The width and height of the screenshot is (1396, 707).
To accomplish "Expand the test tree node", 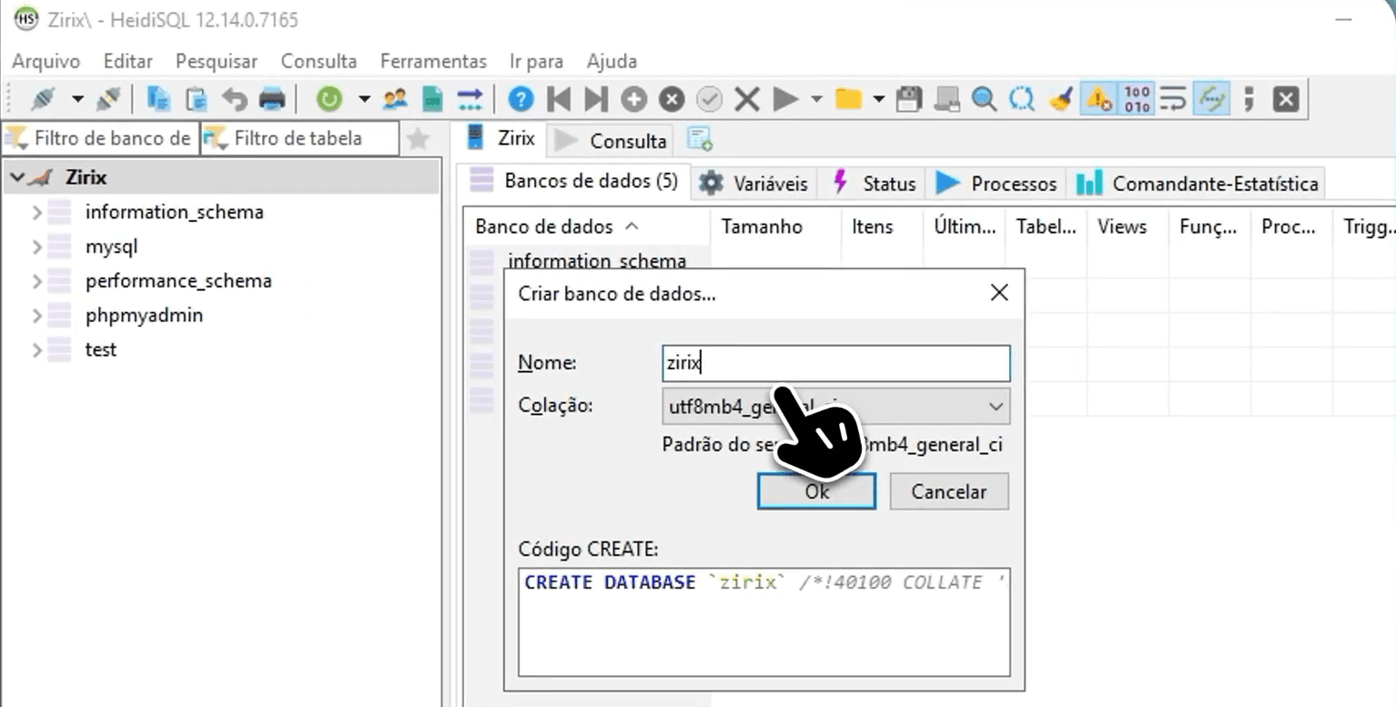I will [37, 350].
